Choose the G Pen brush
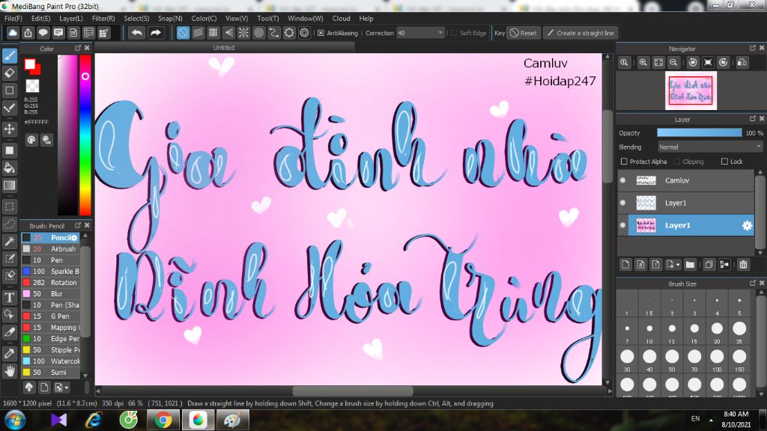 pyautogui.click(x=50, y=317)
